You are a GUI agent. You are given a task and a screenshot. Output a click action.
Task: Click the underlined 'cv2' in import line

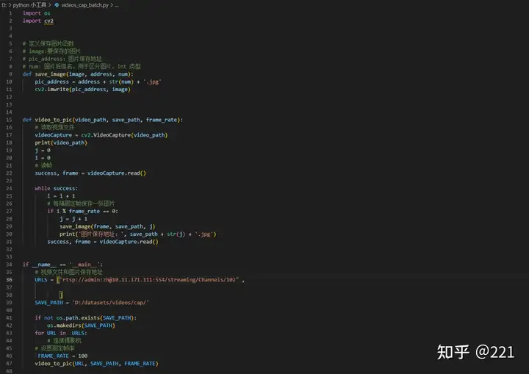click(x=48, y=21)
